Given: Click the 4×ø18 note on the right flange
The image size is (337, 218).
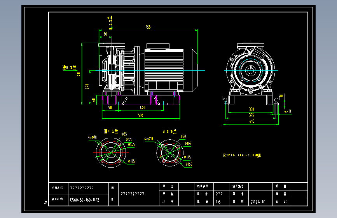Looking at the screenshot, I should (149, 139).
